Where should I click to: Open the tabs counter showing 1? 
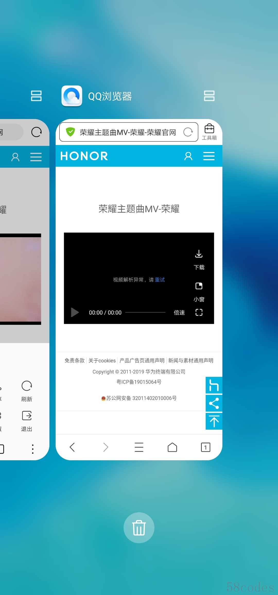click(x=206, y=447)
